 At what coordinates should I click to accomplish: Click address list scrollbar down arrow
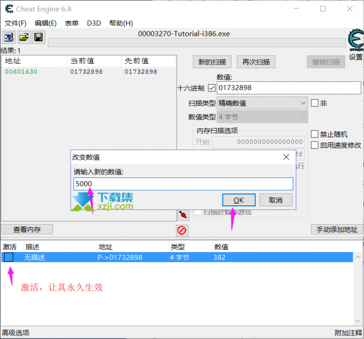(x=358, y=321)
